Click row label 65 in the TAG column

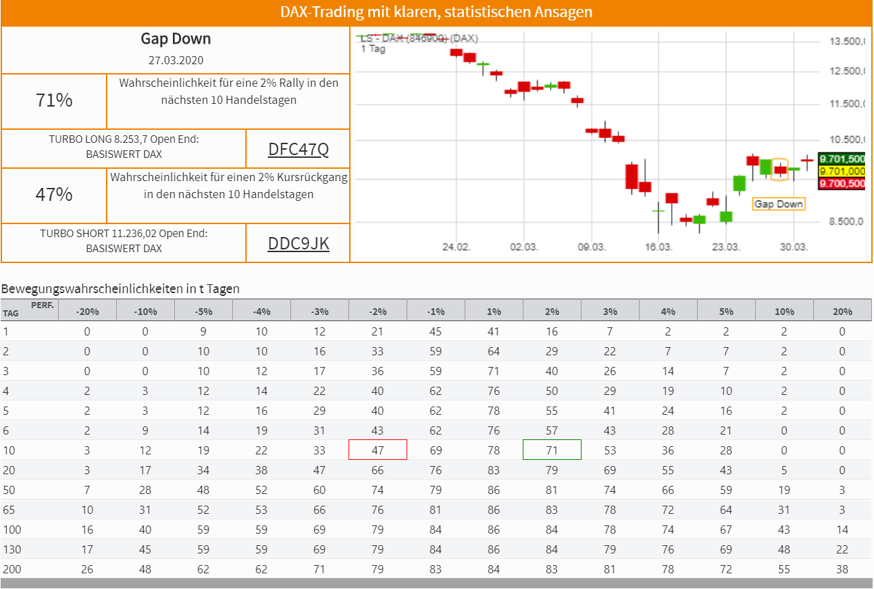(x=8, y=510)
